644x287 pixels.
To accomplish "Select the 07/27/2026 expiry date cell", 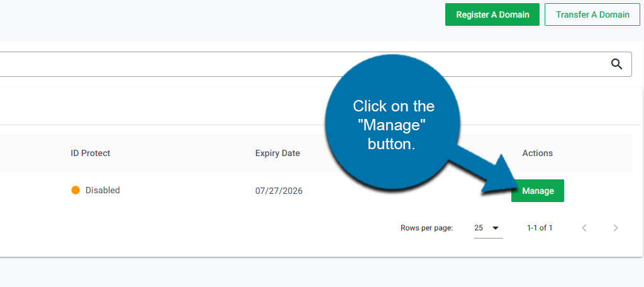I will (x=279, y=191).
